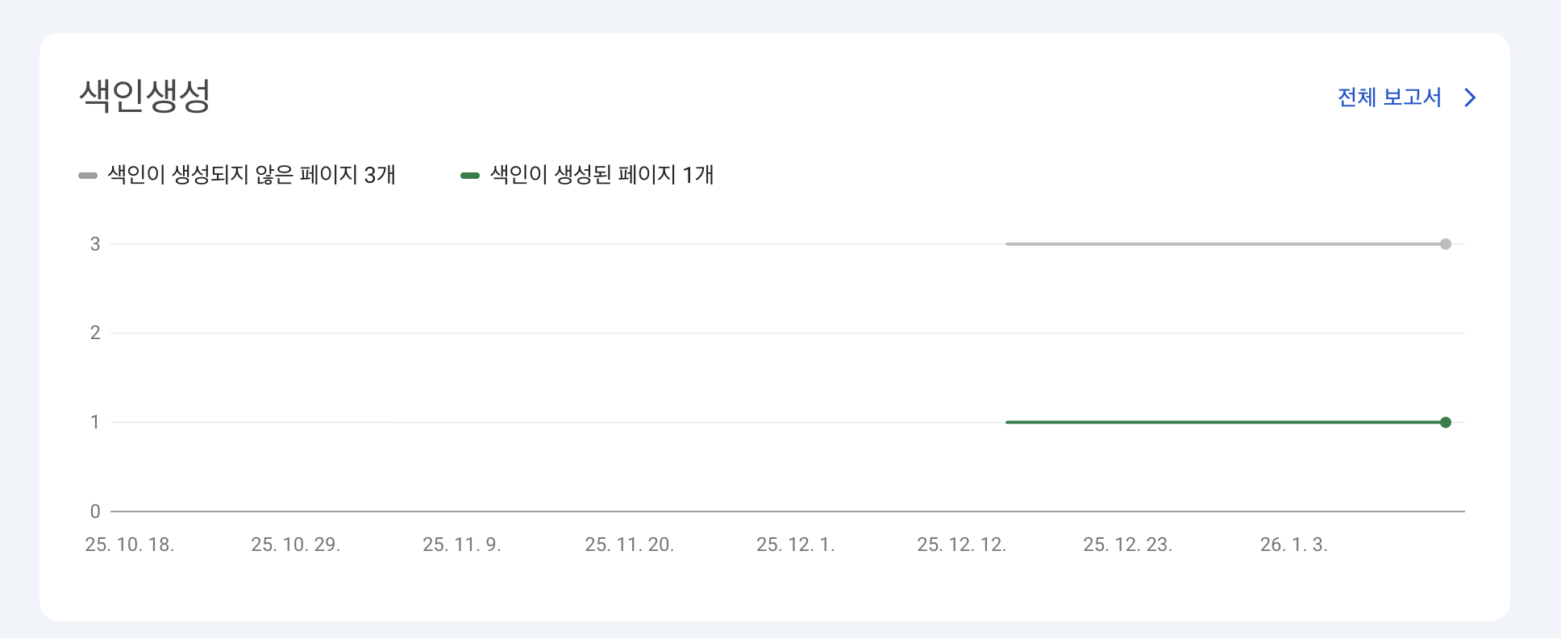The height and width of the screenshot is (638, 1561).
Task: Click the chart area near 25. 12. 23.
Action: 1129,362
